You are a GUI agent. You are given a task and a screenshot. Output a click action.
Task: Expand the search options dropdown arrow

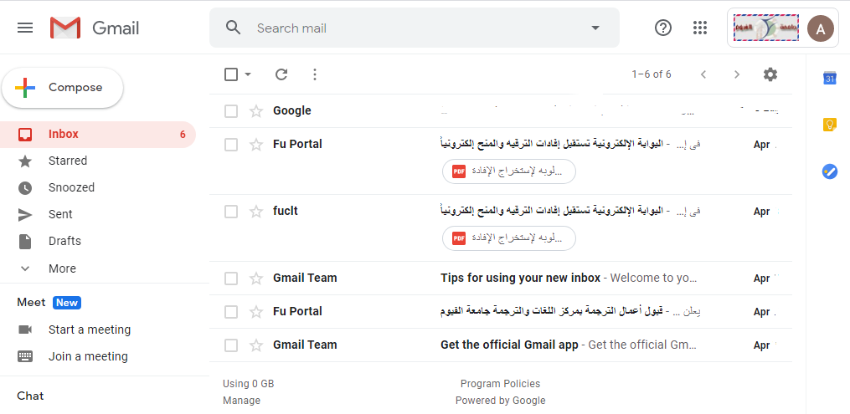[x=595, y=28]
